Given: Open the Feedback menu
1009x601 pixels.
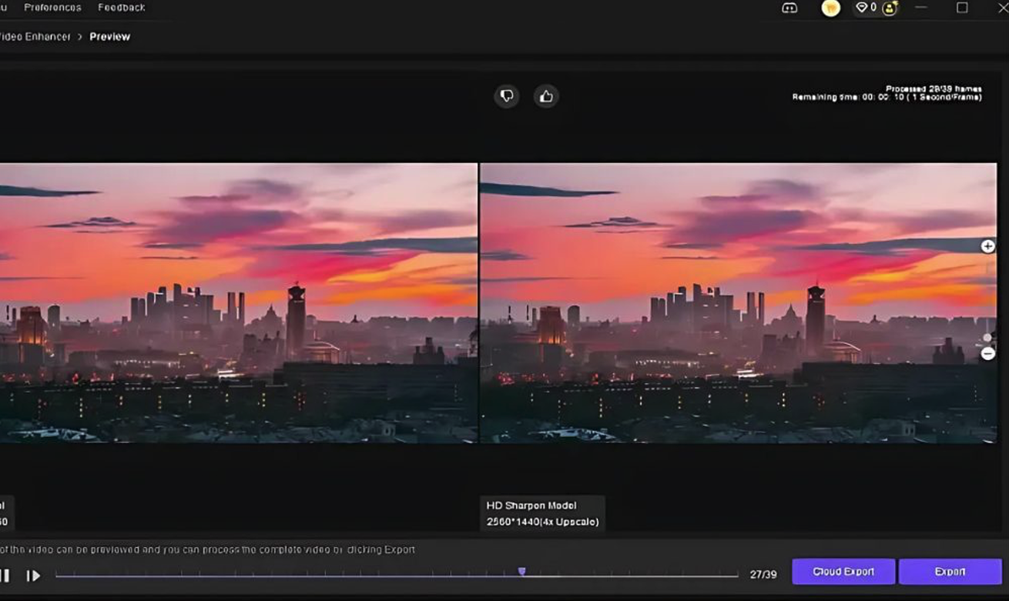Looking at the screenshot, I should coord(122,8).
